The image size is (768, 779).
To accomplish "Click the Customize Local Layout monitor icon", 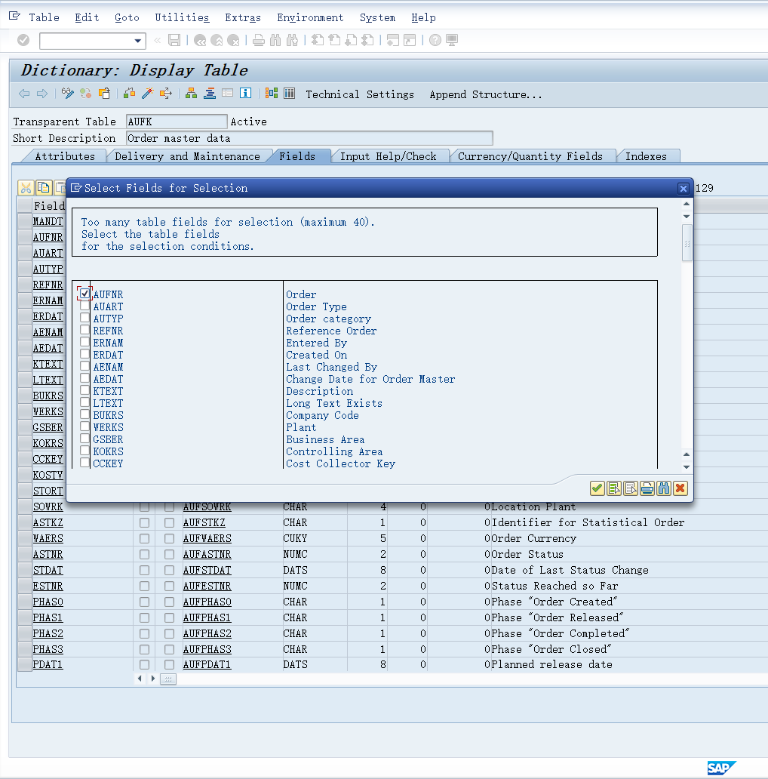I will coord(452,40).
